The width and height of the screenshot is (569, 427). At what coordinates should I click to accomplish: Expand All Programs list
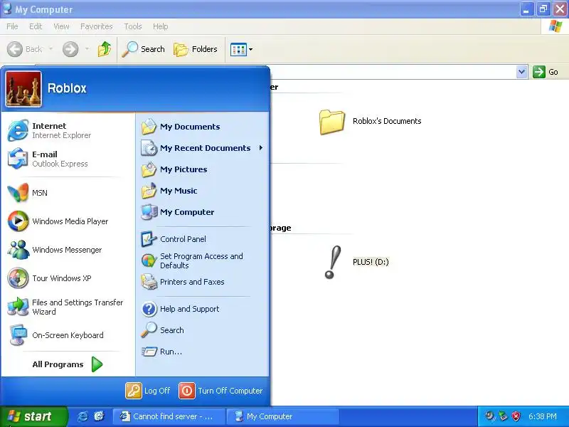click(68, 364)
